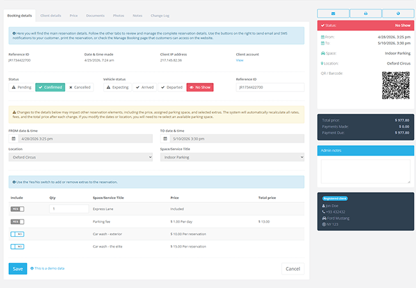Mark vehicle status as Arrived
416x288 pixels.
(x=145, y=87)
